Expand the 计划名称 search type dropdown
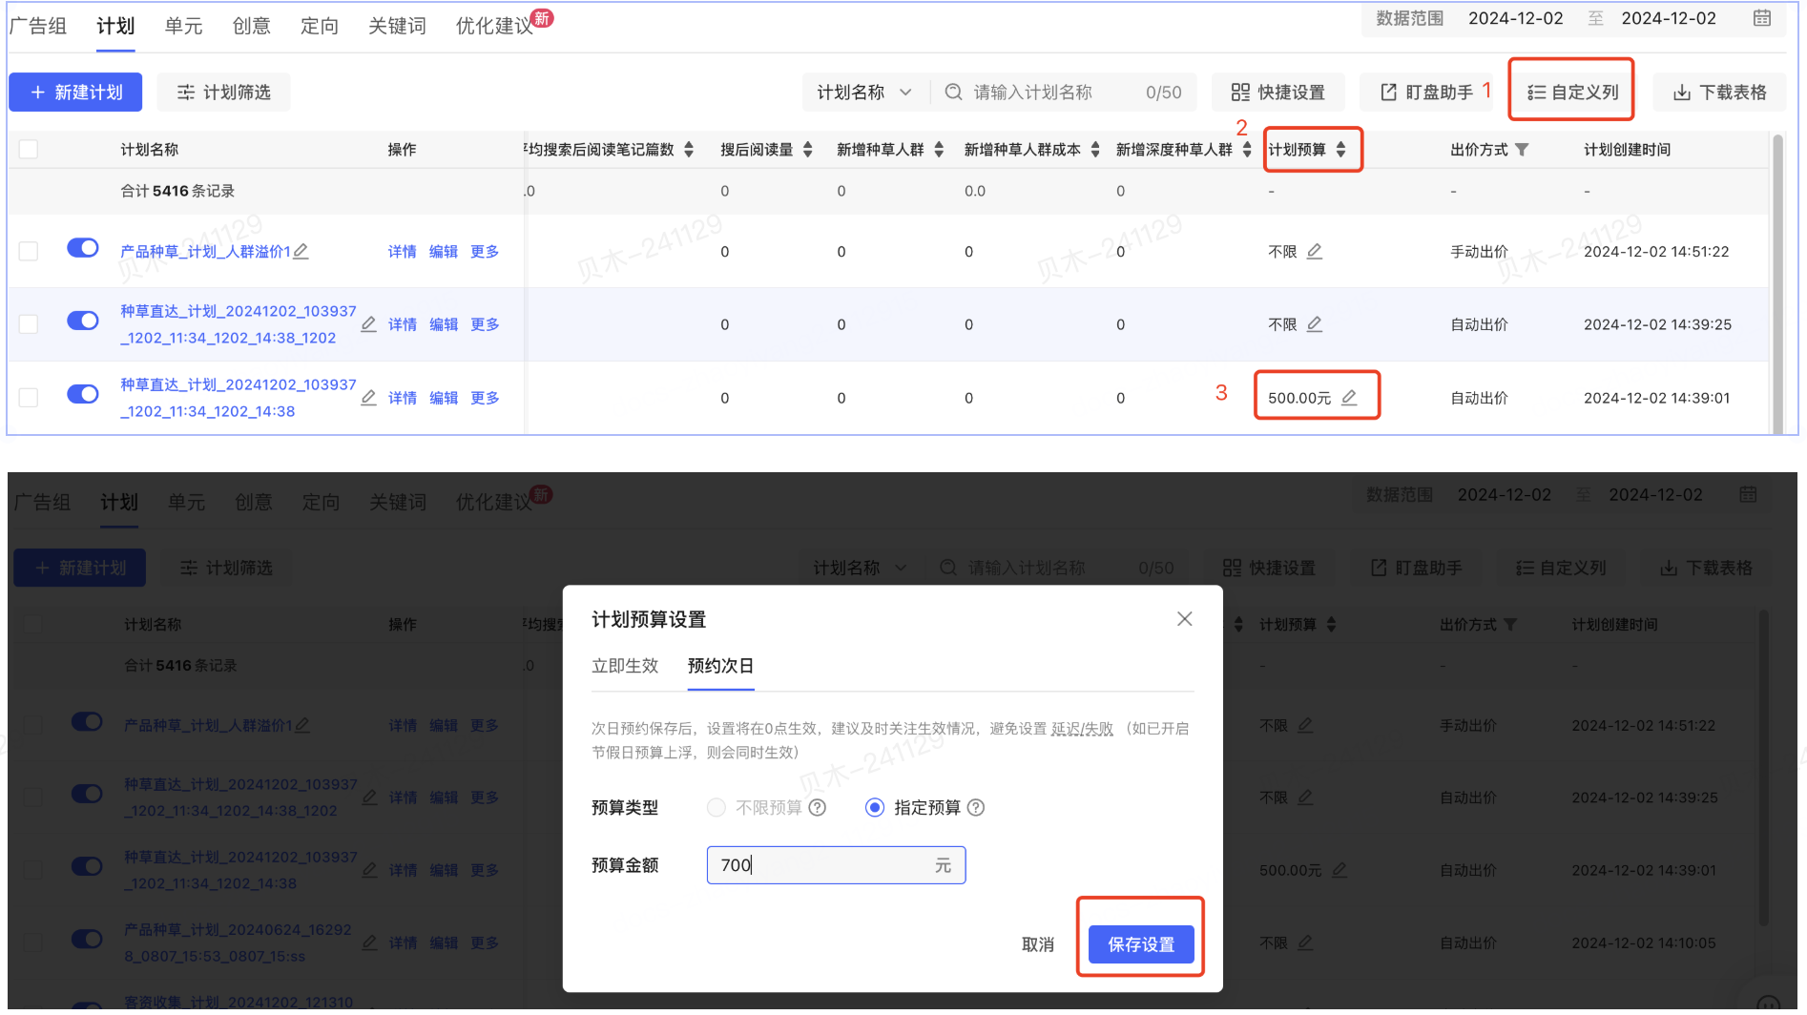Image resolution: width=1807 pixels, height=1015 pixels. pyautogui.click(x=864, y=93)
